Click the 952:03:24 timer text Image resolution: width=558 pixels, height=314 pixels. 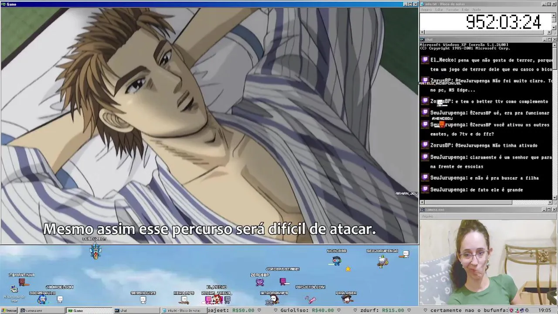[504, 22]
